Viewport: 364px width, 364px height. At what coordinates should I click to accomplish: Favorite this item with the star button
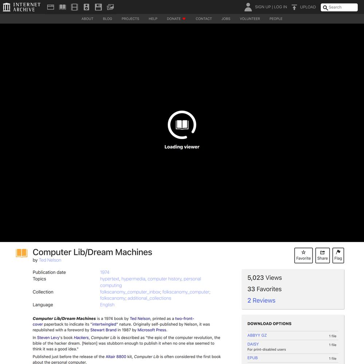[304, 256]
